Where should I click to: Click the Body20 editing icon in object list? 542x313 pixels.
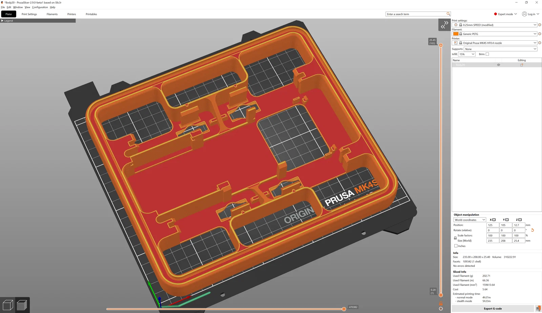pos(522,65)
